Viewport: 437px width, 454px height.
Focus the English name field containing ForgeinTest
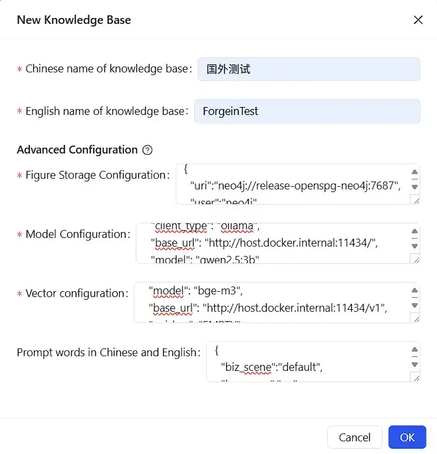(307, 111)
